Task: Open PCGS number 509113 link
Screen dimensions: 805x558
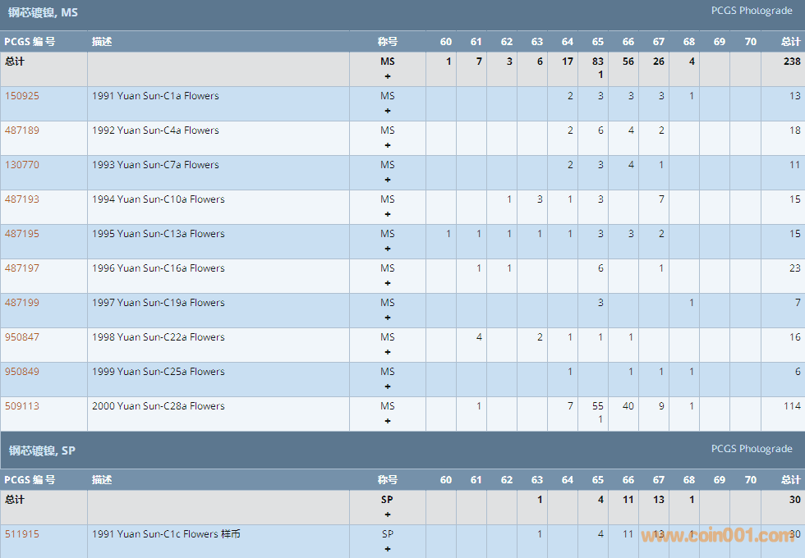Action: pos(22,406)
